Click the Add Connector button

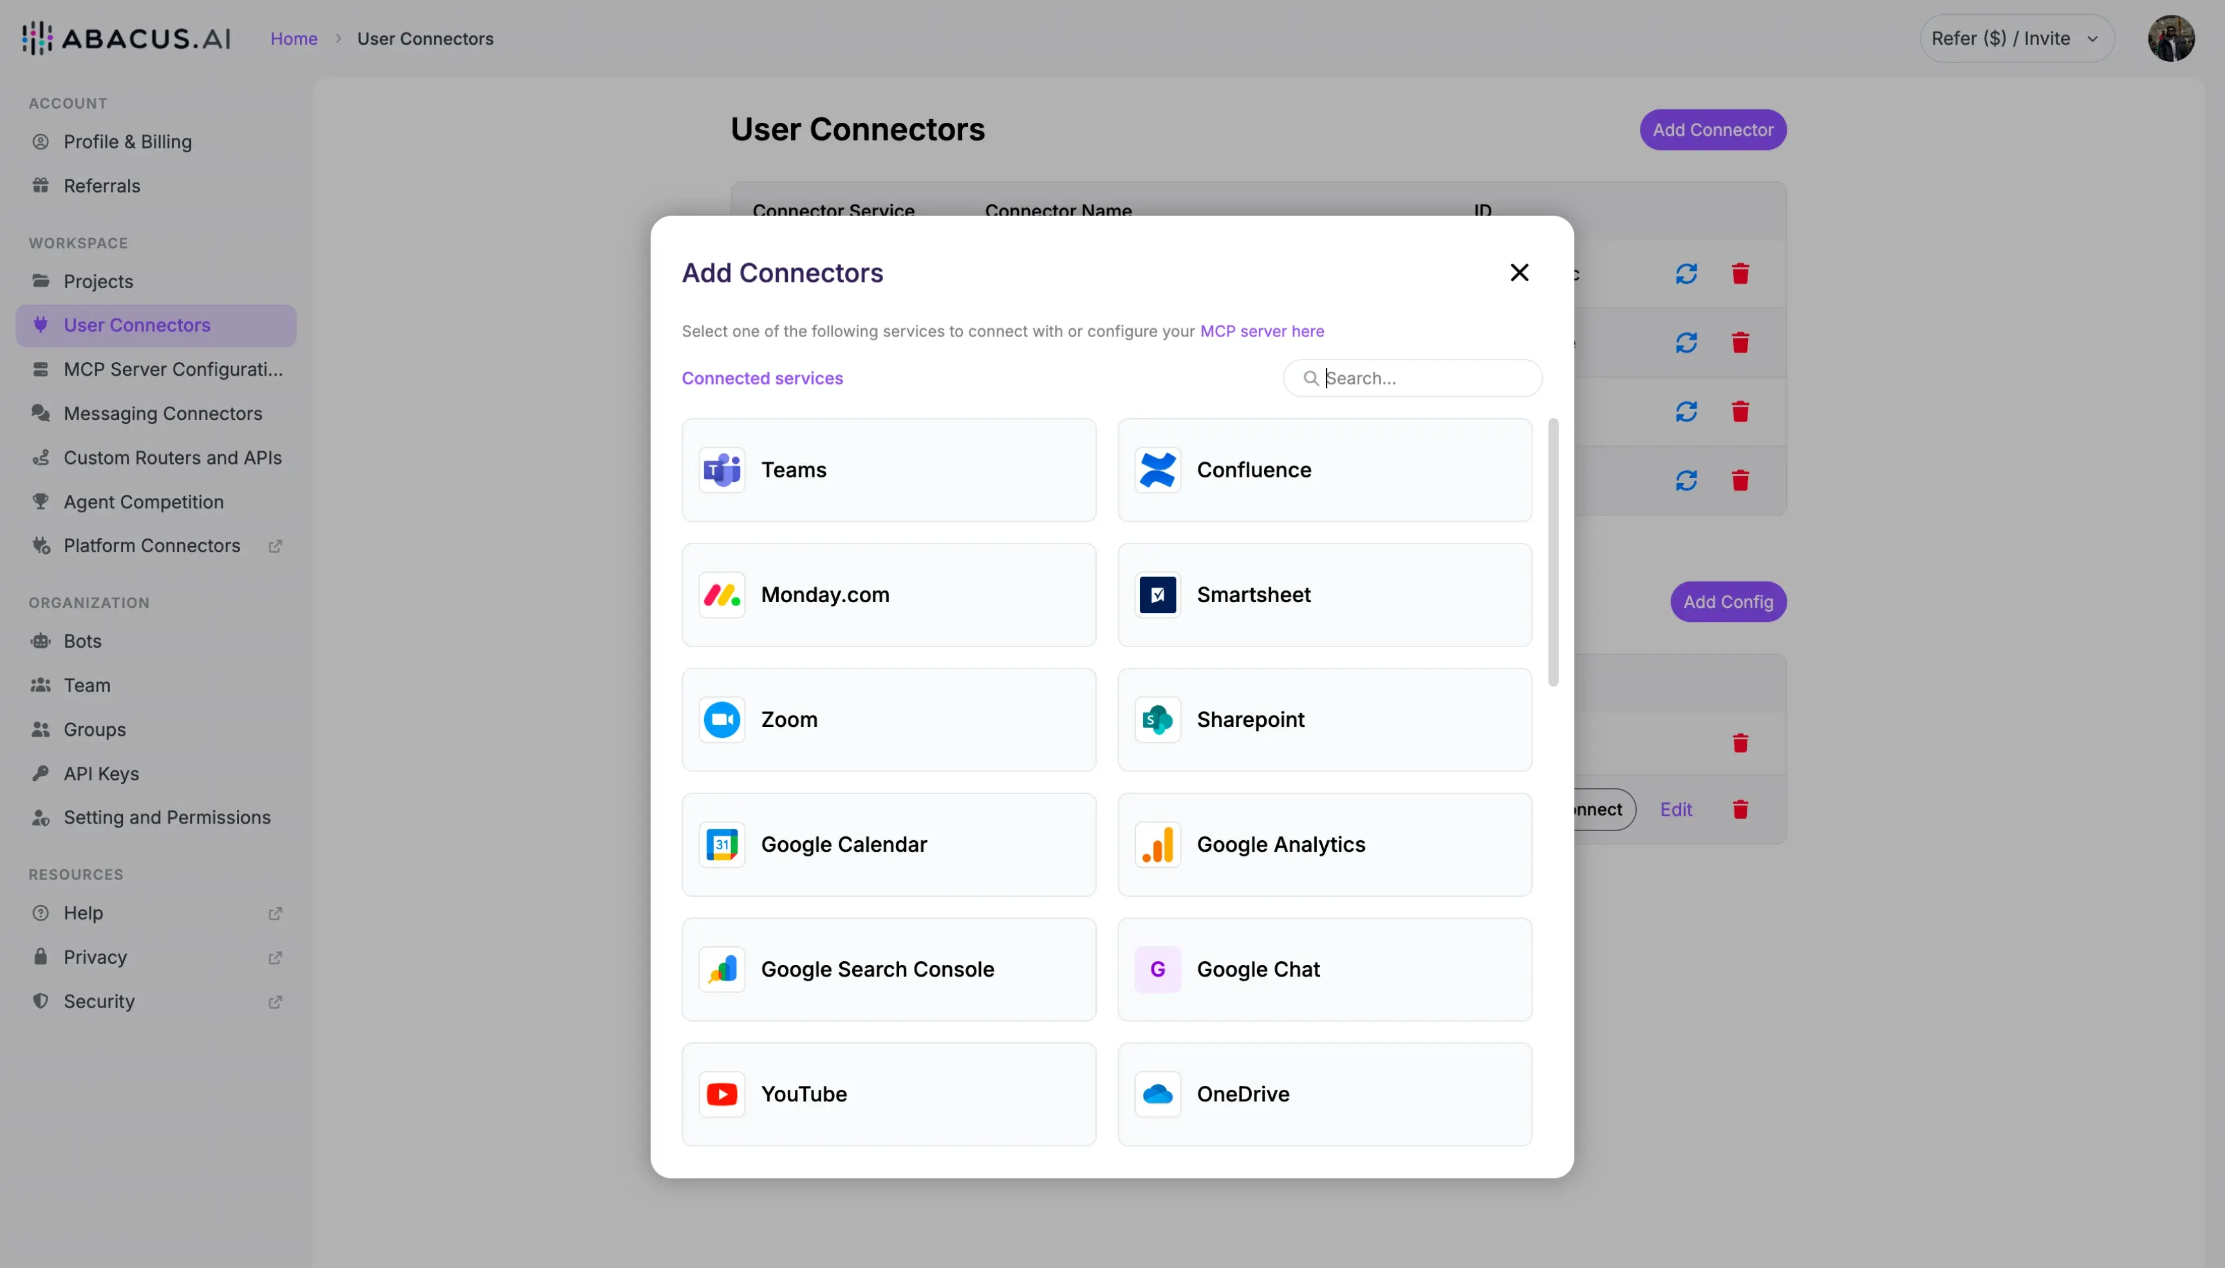pos(1713,130)
